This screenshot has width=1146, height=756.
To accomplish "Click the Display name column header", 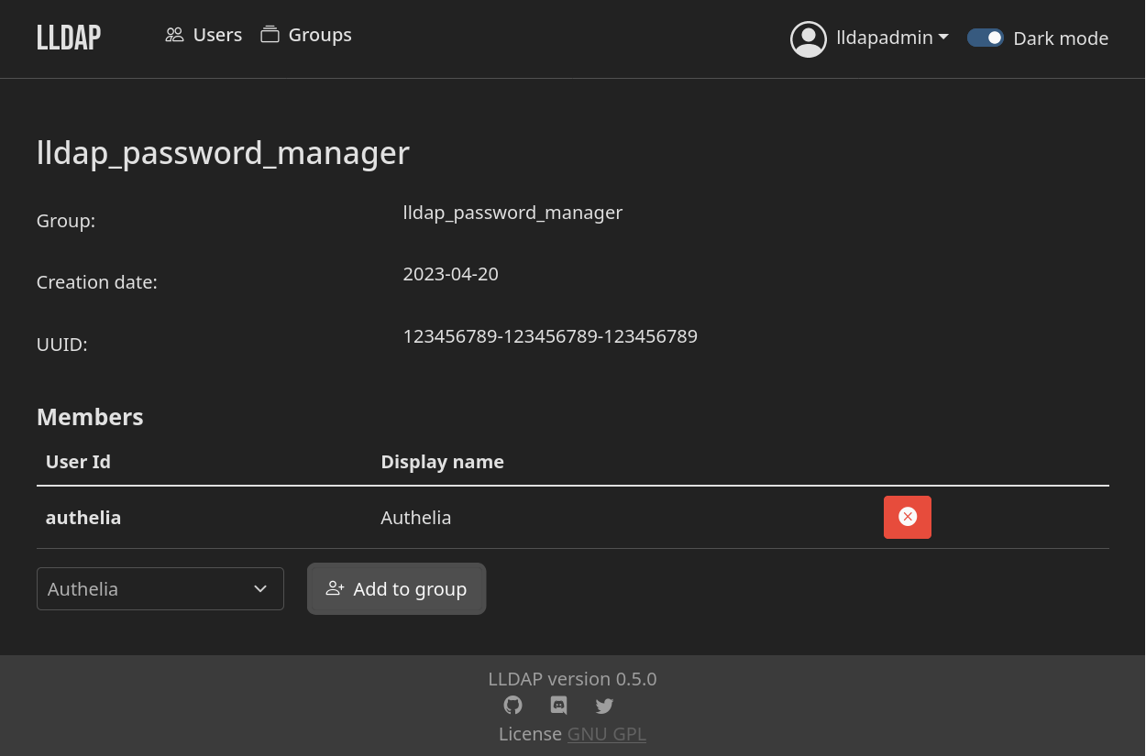I will [x=442, y=461].
